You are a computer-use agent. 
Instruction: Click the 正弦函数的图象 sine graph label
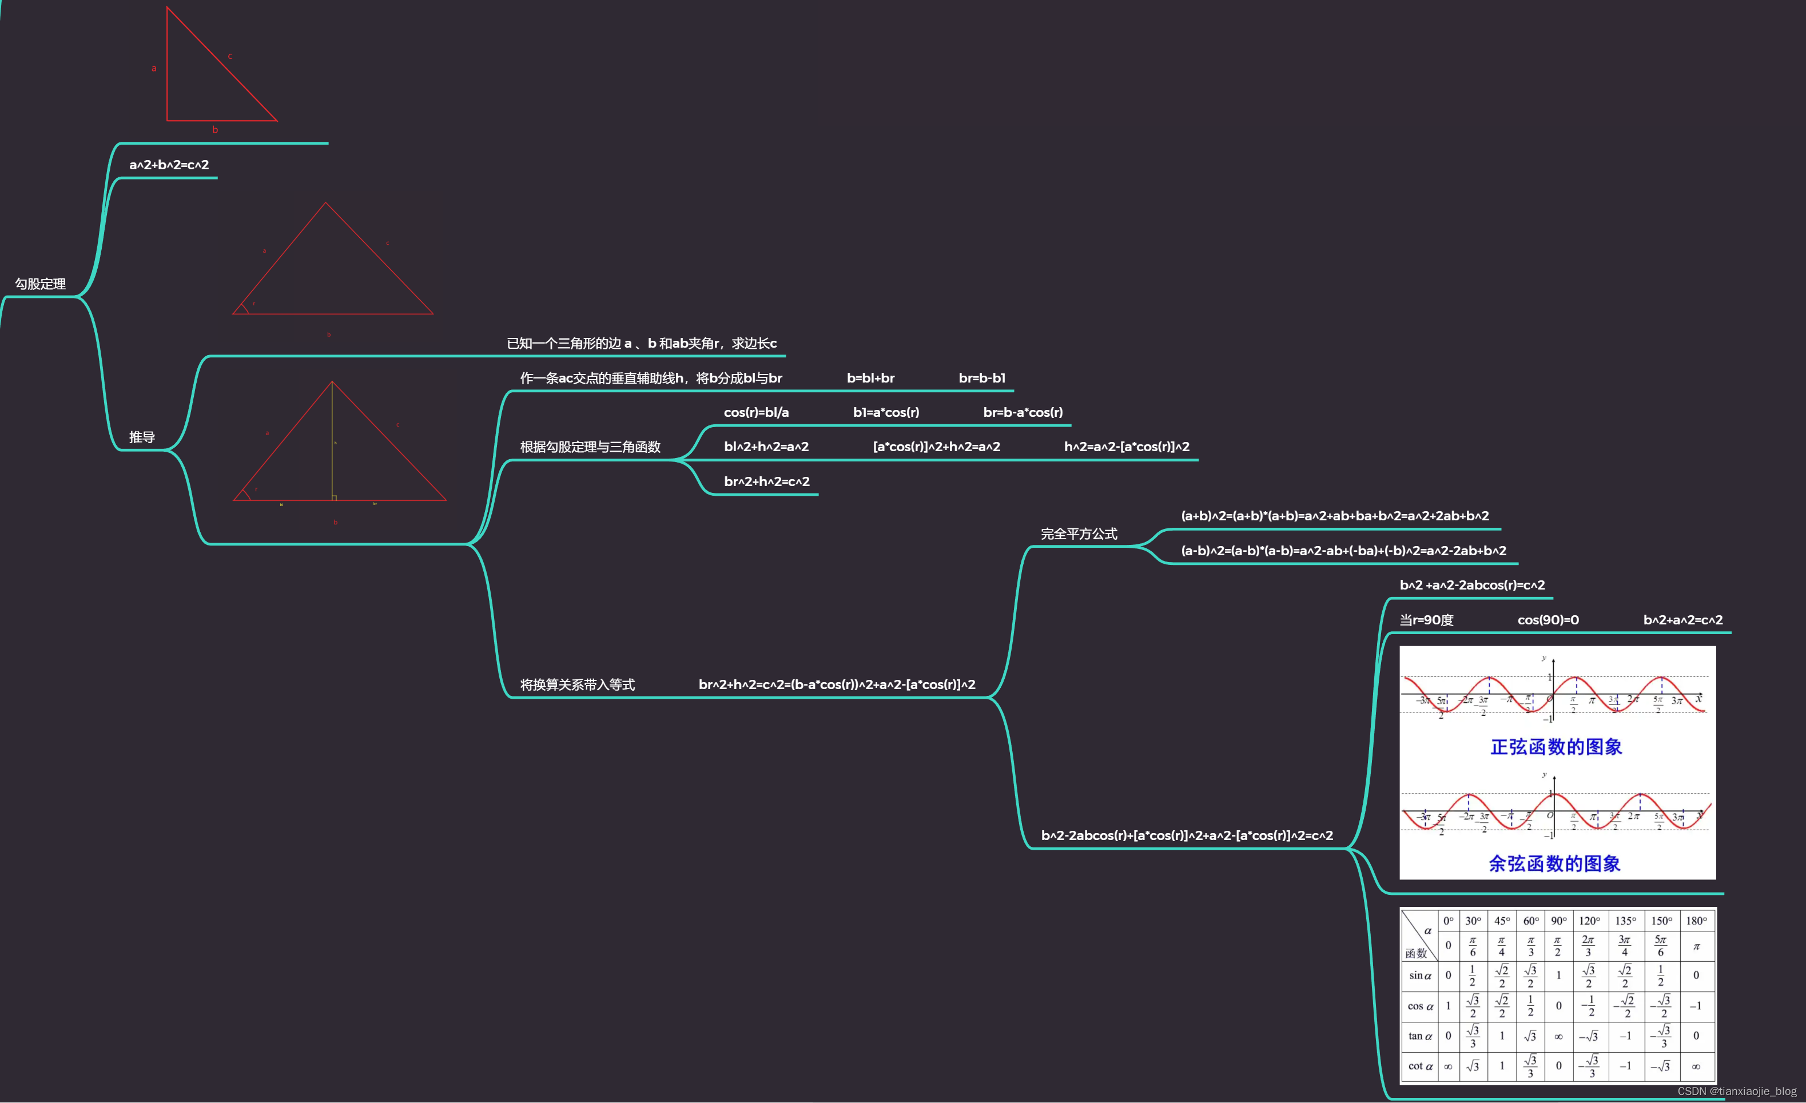(x=1556, y=747)
